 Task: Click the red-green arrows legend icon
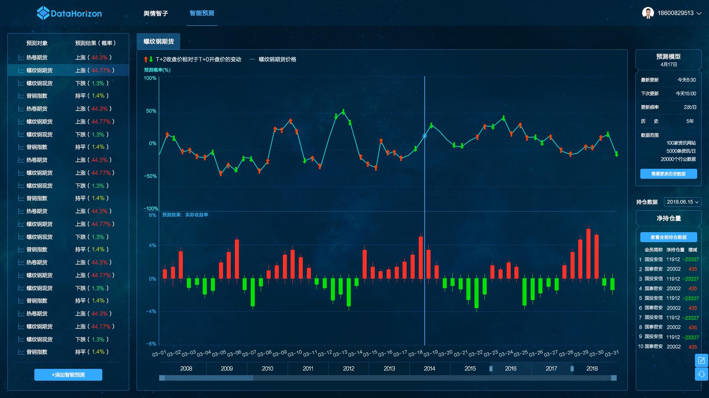[x=148, y=59]
